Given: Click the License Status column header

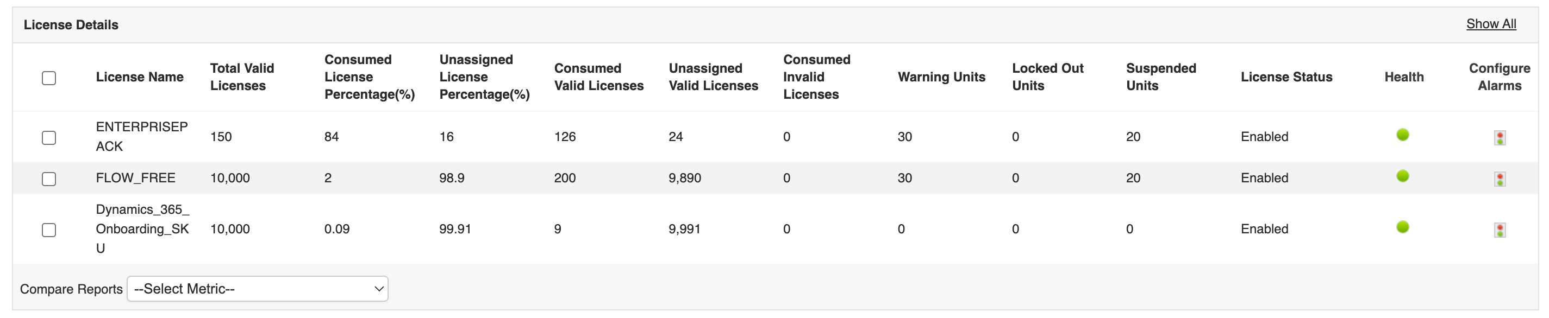Looking at the screenshot, I should click(1286, 77).
